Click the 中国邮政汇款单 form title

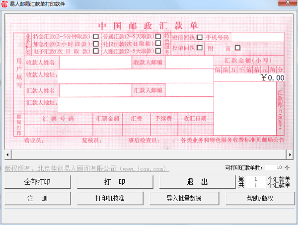point(148,26)
